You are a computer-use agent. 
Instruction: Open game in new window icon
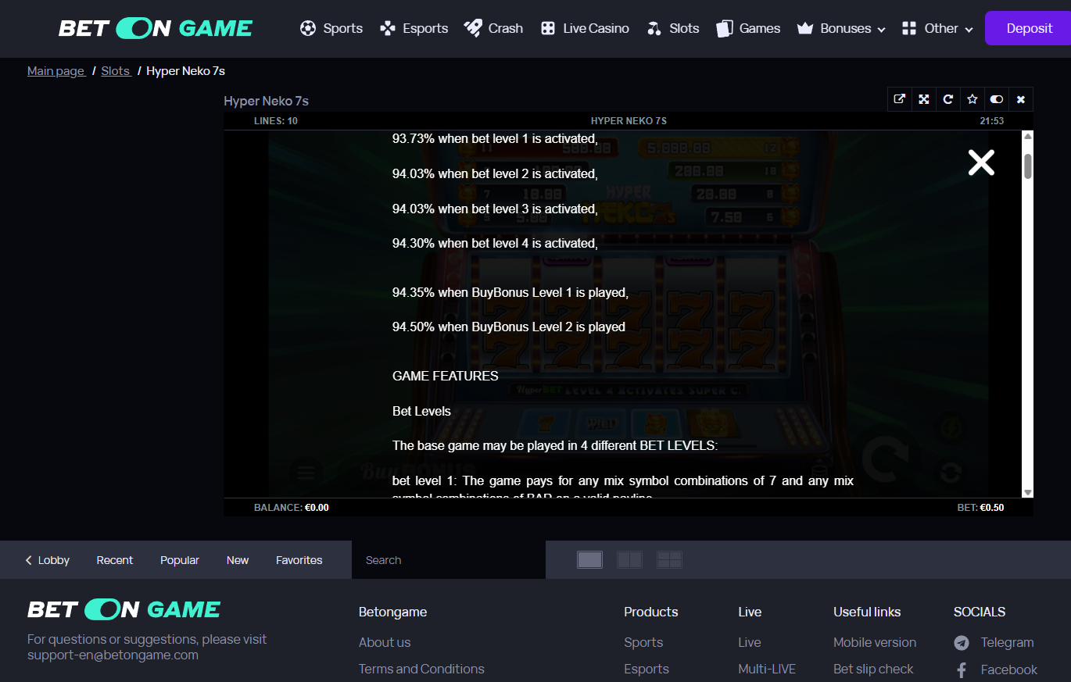(x=900, y=99)
